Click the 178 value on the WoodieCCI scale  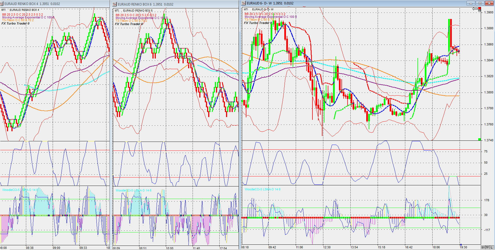click(x=487, y=200)
